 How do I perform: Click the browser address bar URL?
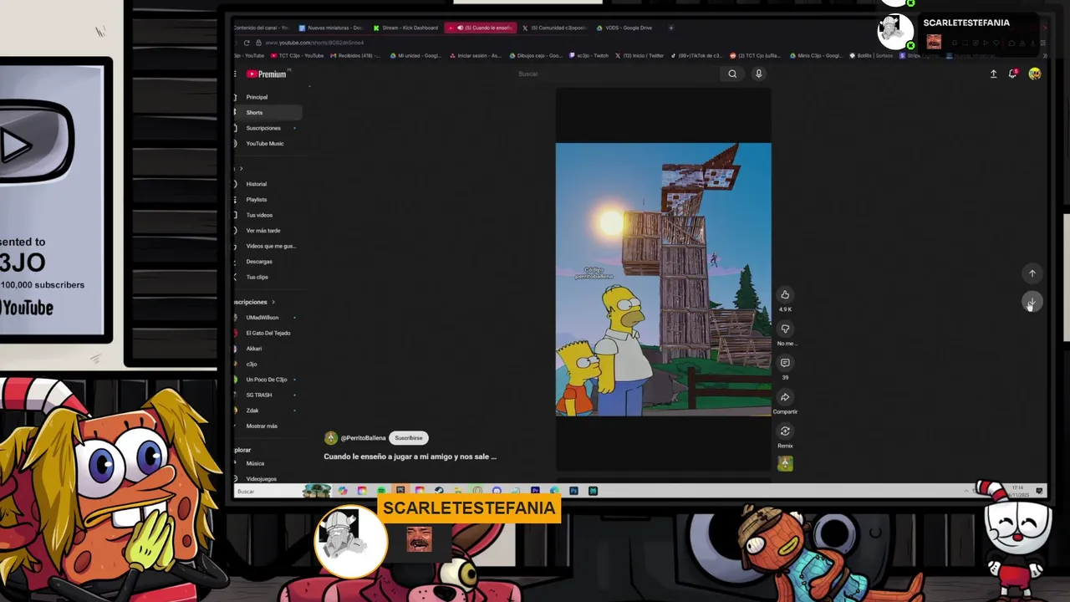314,43
